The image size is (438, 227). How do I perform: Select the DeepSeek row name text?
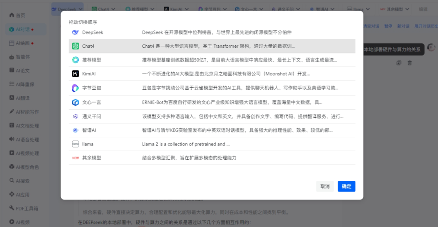point(92,32)
